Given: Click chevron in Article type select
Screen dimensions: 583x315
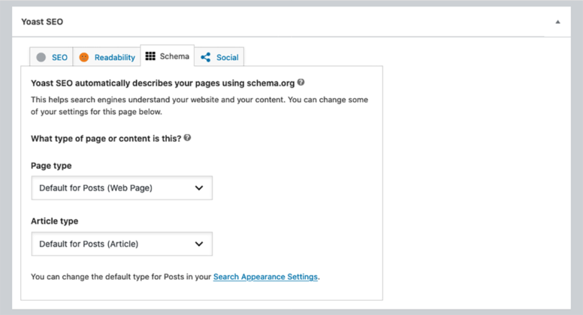Looking at the screenshot, I should 199,244.
